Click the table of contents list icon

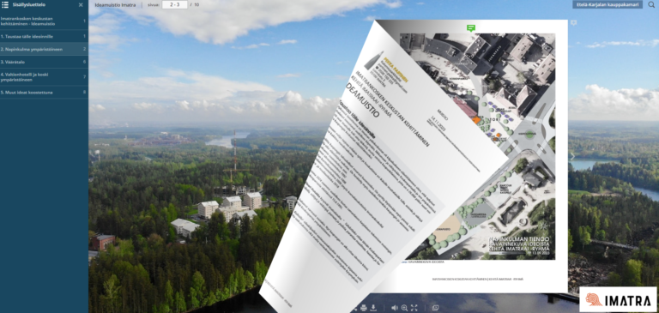(5, 4)
